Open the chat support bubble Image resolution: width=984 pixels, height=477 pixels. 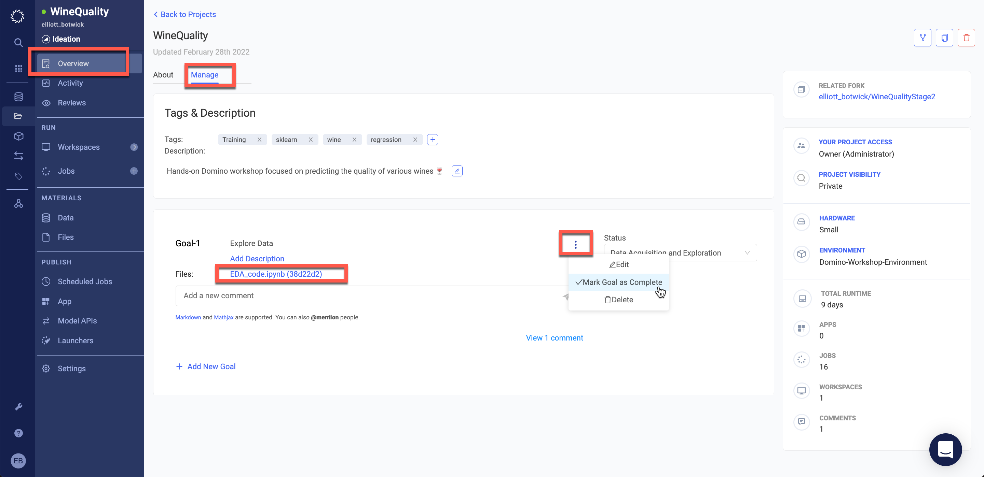point(945,449)
